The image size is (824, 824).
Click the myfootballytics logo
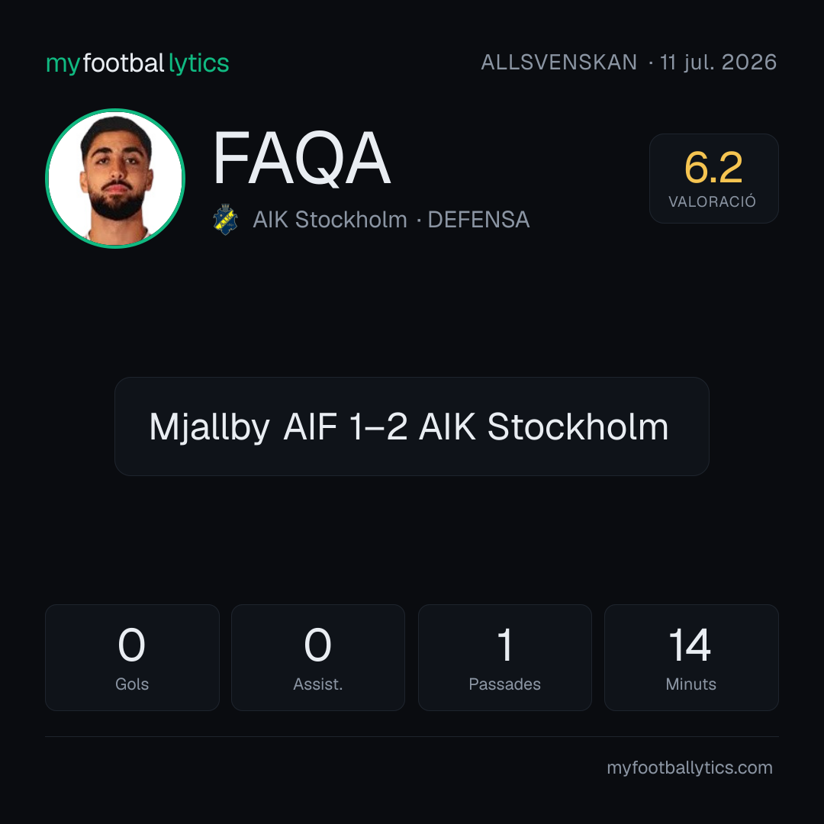click(x=137, y=63)
